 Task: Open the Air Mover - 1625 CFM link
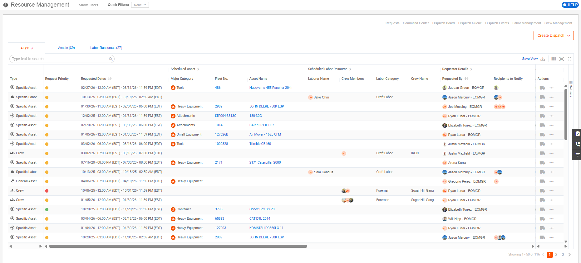tap(265, 135)
